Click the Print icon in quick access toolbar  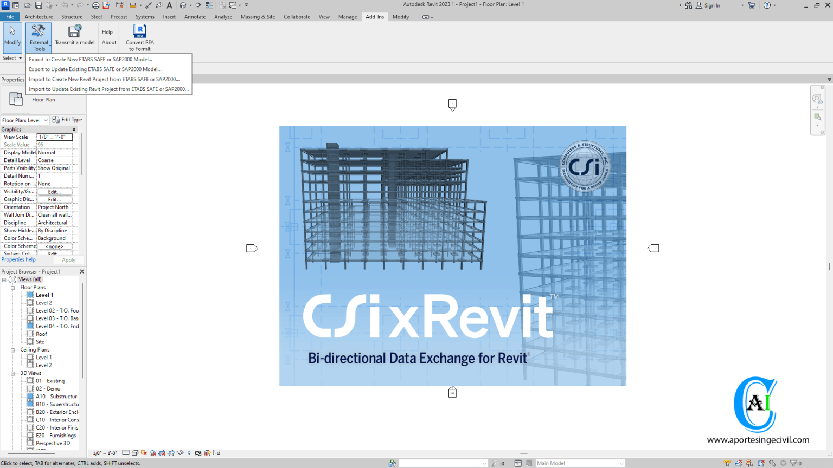click(95, 5)
